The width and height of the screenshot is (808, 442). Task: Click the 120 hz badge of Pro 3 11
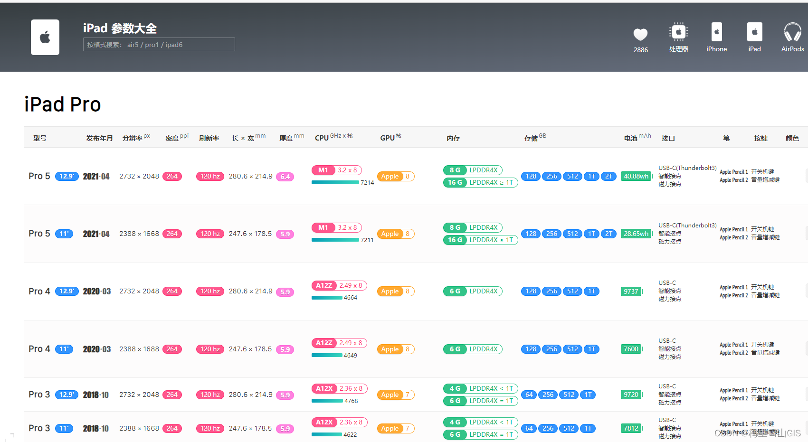tap(210, 428)
